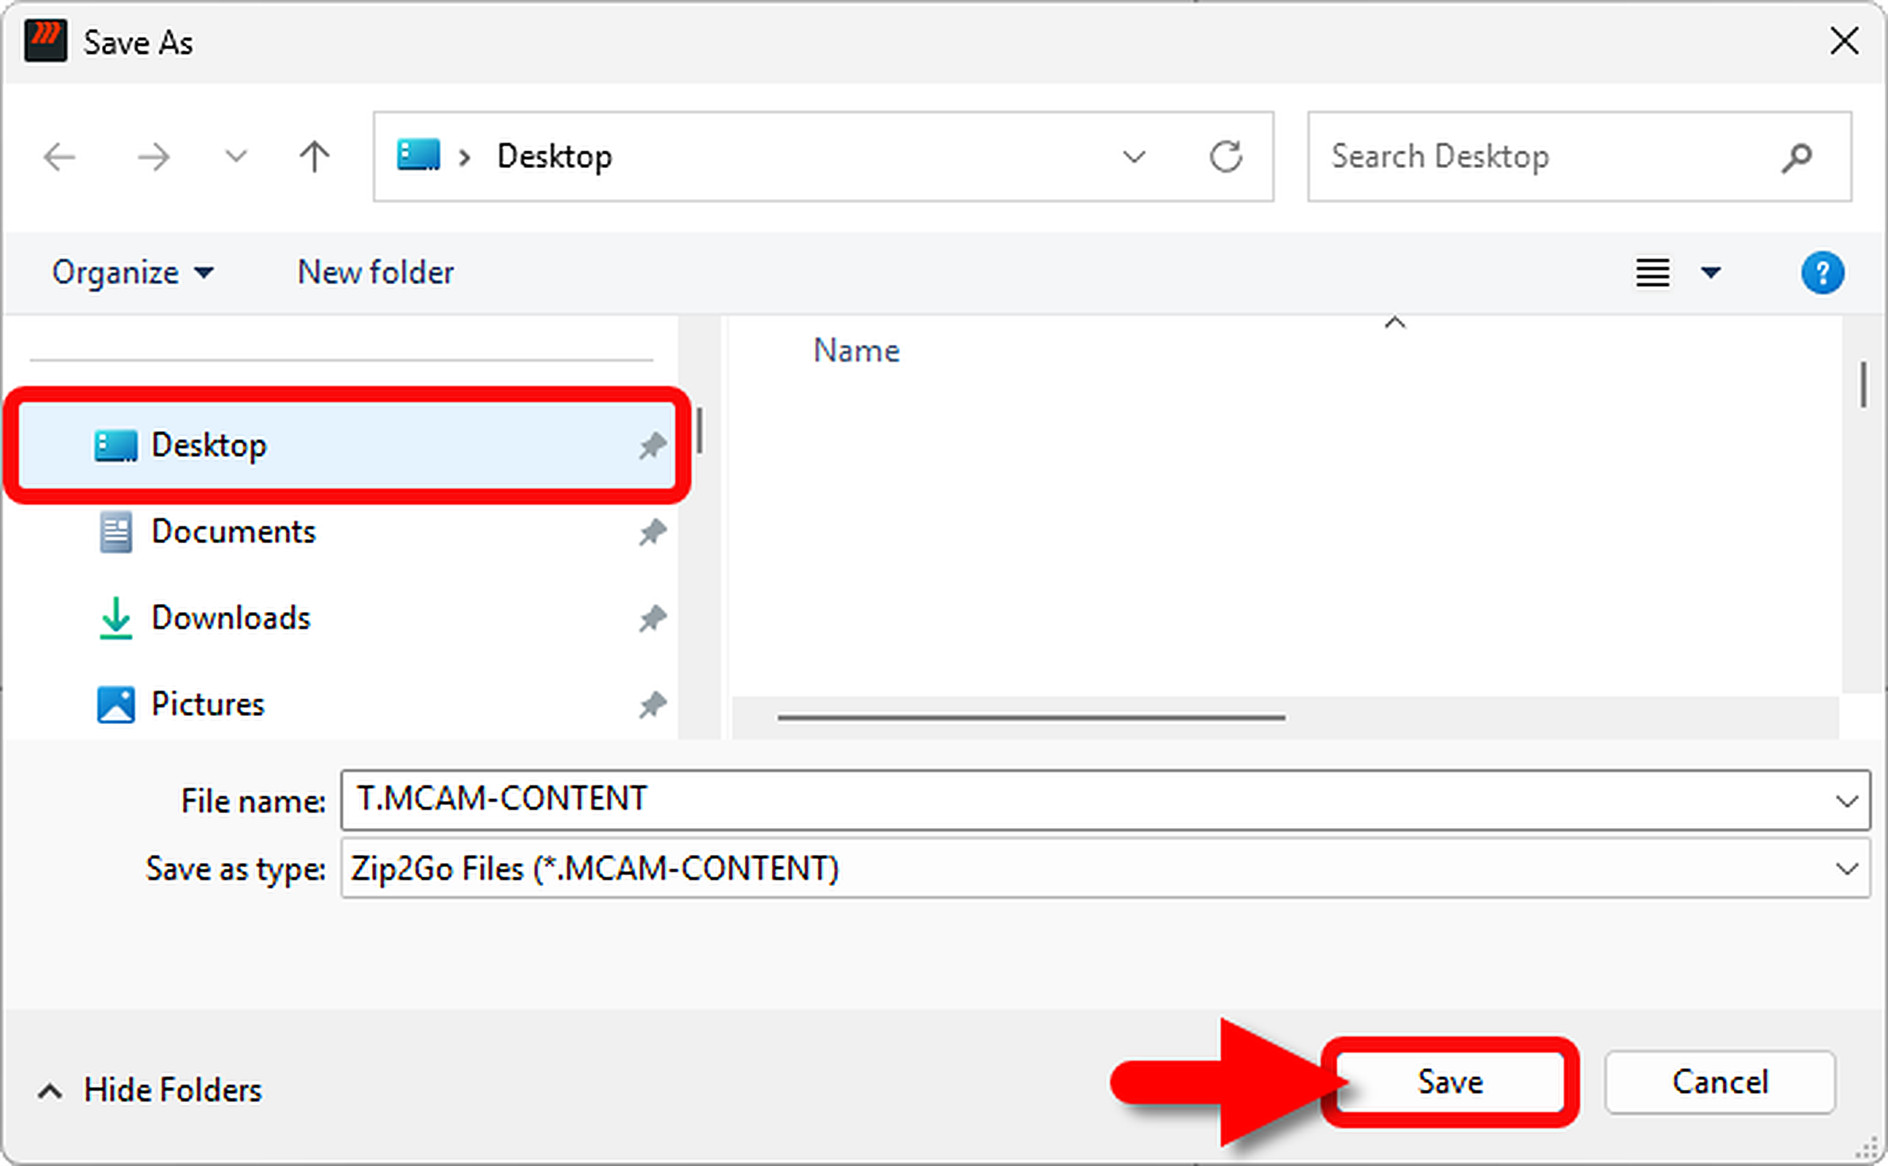Click the pin icon next to Desktop
This screenshot has width=1888, height=1166.
[x=652, y=445]
